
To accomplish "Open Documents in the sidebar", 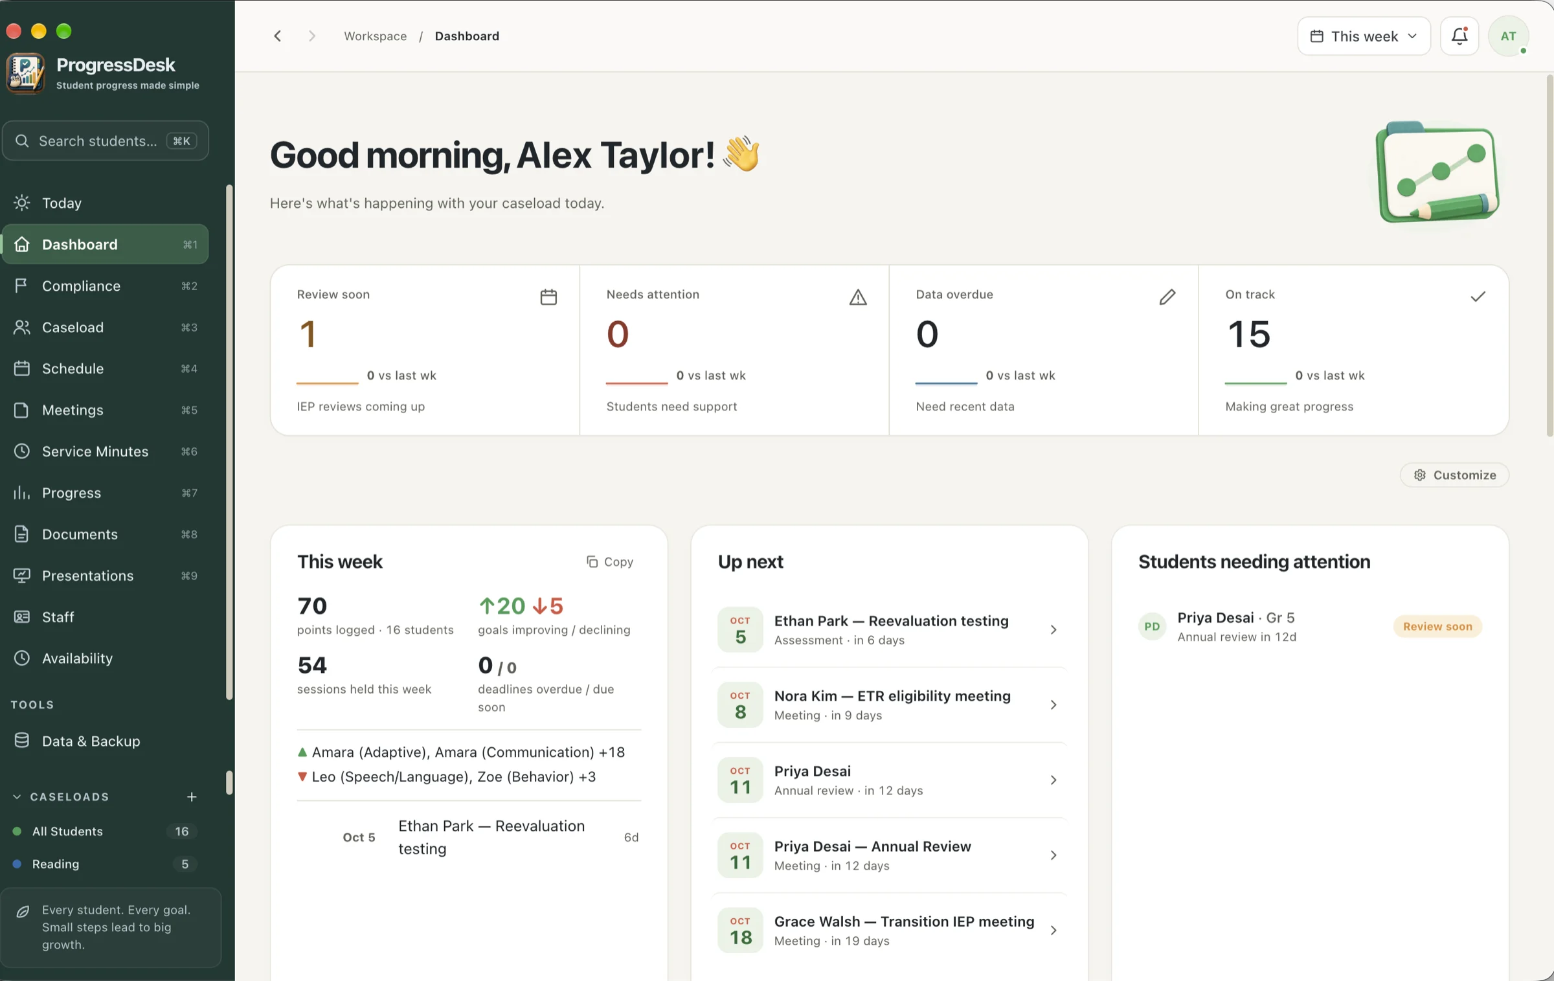I will click(x=106, y=534).
